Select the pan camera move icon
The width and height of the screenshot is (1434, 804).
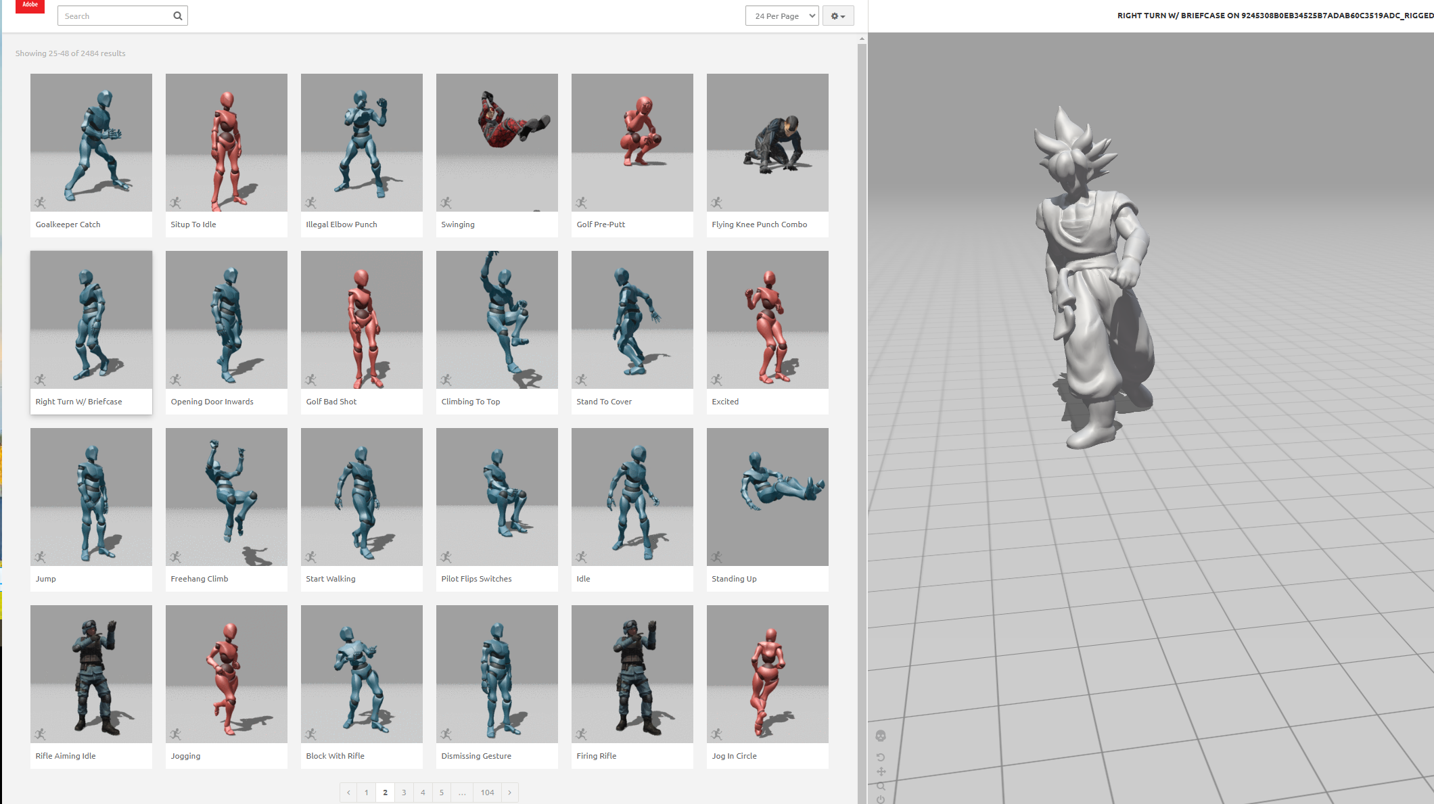(881, 772)
